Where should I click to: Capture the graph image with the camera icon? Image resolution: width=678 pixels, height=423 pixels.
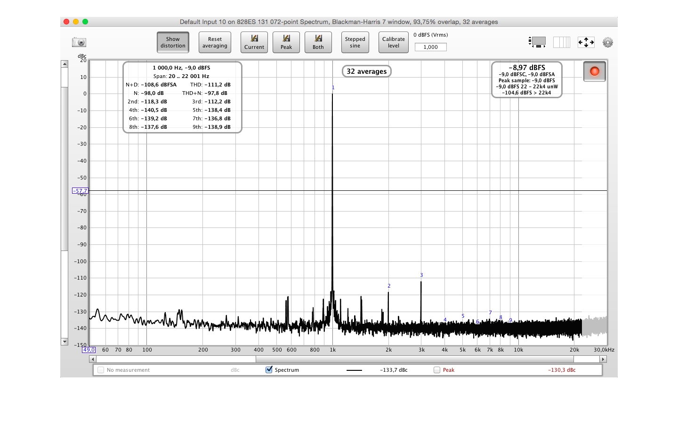(x=79, y=42)
